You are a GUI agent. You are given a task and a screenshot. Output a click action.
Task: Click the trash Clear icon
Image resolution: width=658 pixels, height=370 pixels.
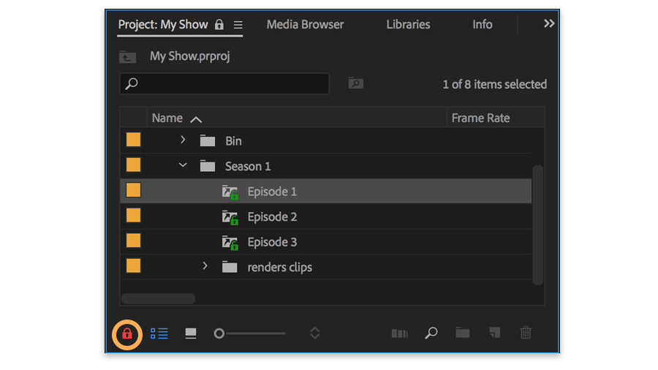pyautogui.click(x=526, y=333)
